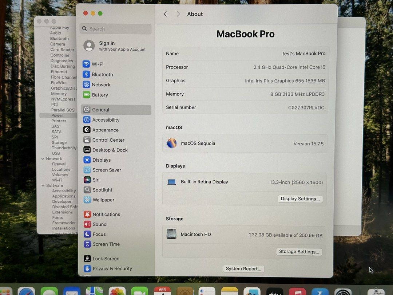Open Music from the Dock
Viewport: 393px width, 295px height.
tap(297, 291)
